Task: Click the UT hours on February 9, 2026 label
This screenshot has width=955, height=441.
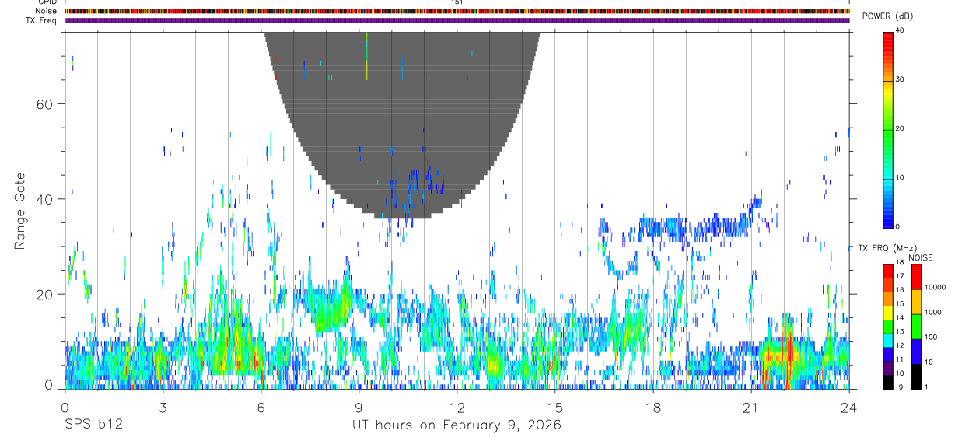Action: pyautogui.click(x=457, y=425)
